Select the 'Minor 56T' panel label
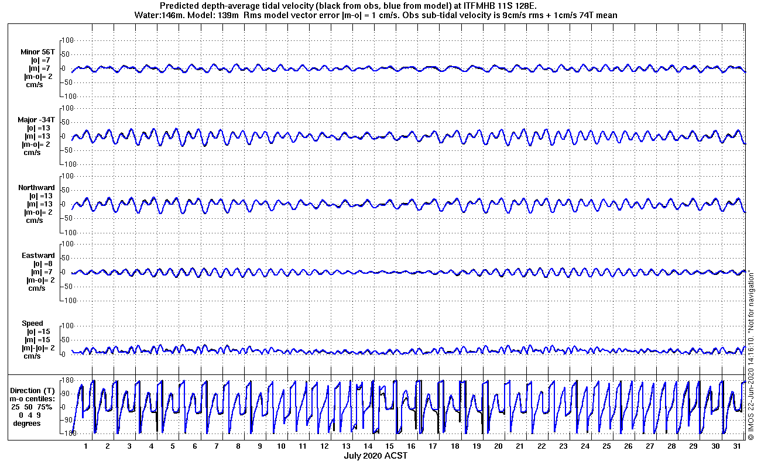 [x=37, y=52]
